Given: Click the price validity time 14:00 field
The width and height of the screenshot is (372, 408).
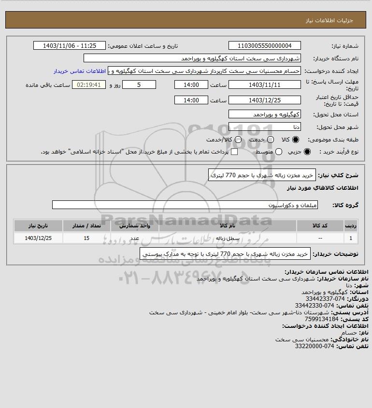Looking at the screenshot, I should (x=191, y=100).
